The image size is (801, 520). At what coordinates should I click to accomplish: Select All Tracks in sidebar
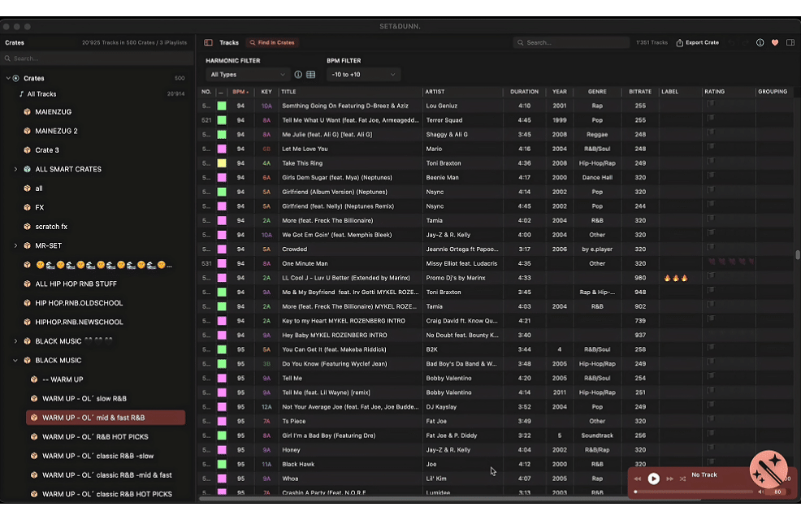[41, 94]
